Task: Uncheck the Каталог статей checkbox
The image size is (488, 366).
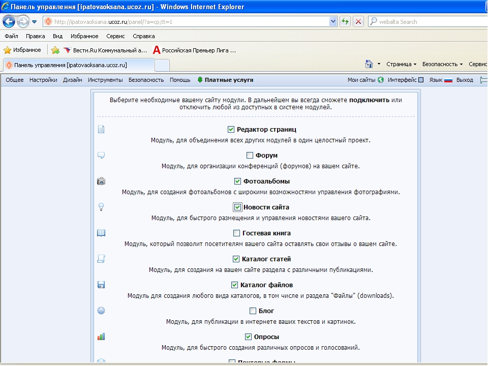Action: coord(236,259)
